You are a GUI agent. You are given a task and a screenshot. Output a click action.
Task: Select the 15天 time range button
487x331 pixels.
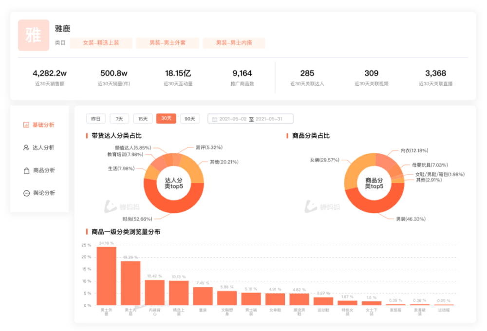pyautogui.click(x=143, y=119)
